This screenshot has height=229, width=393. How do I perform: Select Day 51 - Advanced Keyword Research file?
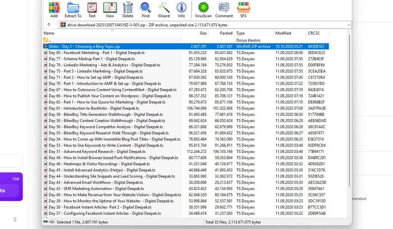(186, 151)
